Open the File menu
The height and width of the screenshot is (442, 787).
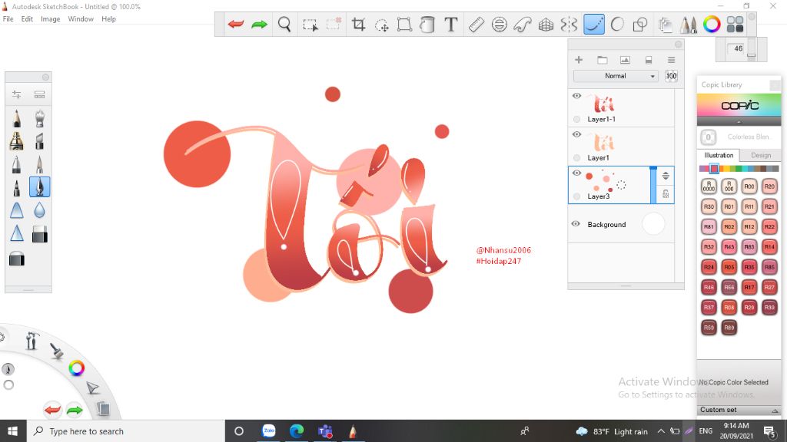pos(8,19)
